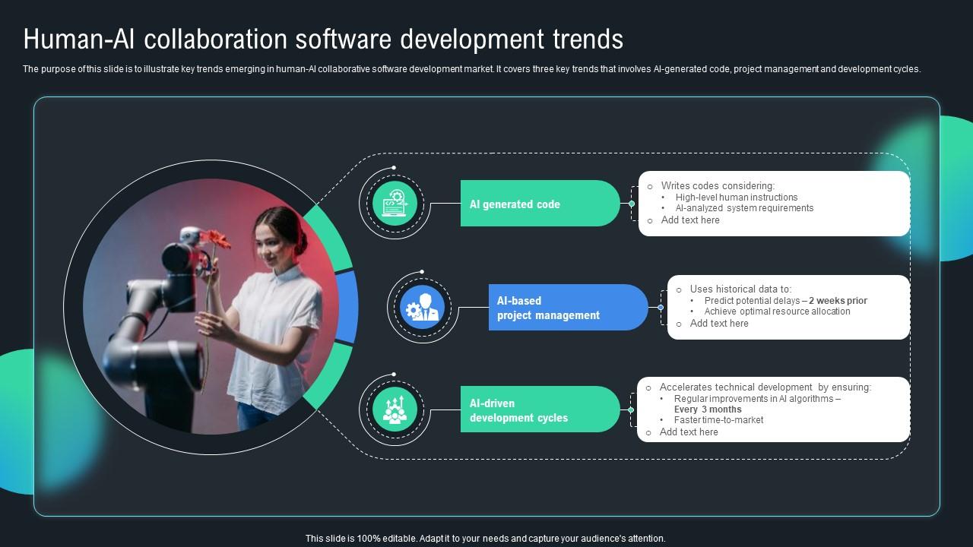Select the "Writes codes considering" bullet

(x=717, y=185)
